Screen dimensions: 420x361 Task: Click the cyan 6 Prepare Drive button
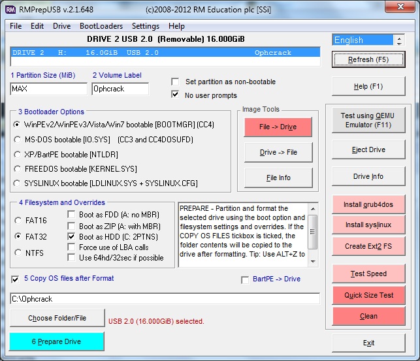57,341
